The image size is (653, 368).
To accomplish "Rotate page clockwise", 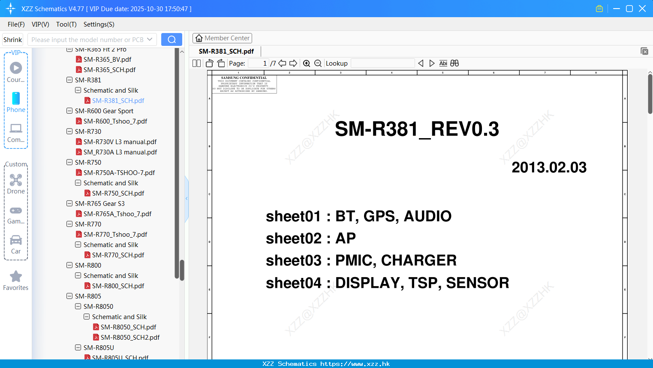I will 221,63.
